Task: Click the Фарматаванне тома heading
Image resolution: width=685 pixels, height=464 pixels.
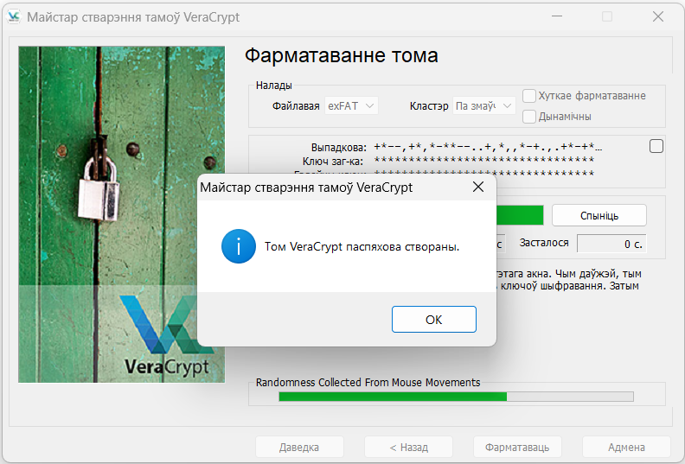Action: coord(341,55)
